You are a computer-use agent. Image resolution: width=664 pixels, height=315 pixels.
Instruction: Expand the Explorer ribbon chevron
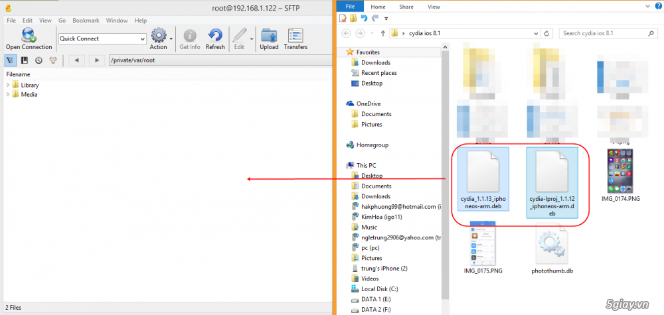[x=647, y=7]
